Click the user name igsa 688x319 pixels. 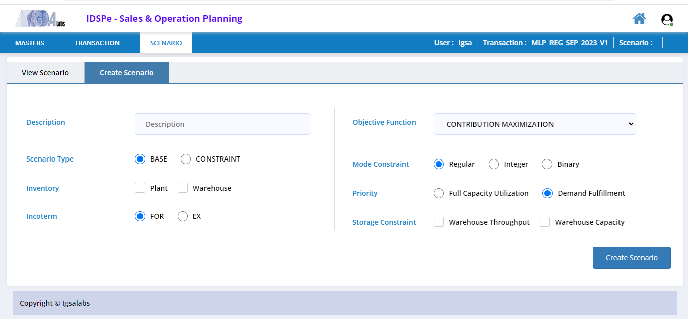[x=465, y=43]
